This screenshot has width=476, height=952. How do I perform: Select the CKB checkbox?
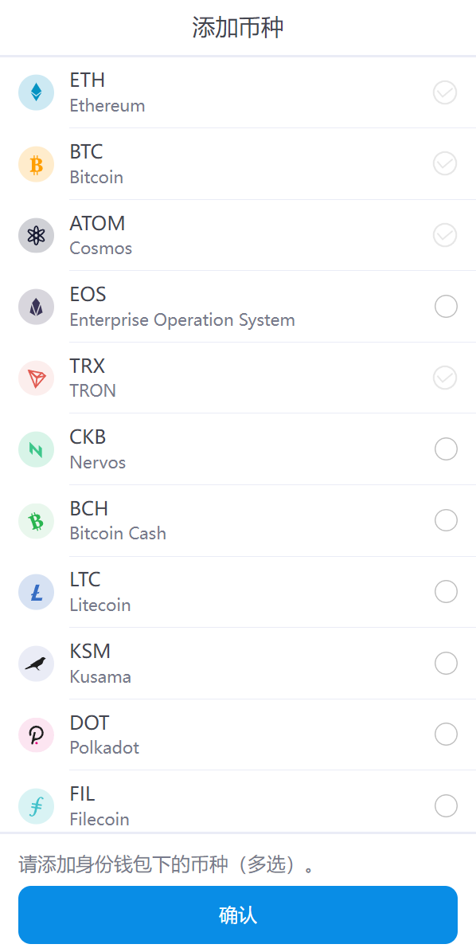445,449
